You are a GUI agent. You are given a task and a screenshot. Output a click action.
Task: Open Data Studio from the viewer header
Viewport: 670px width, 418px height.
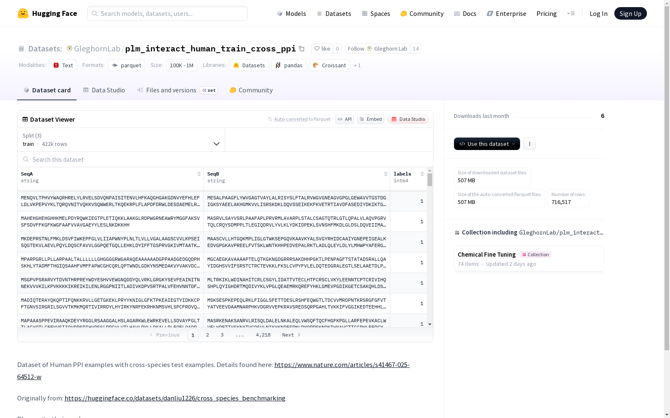pos(408,119)
